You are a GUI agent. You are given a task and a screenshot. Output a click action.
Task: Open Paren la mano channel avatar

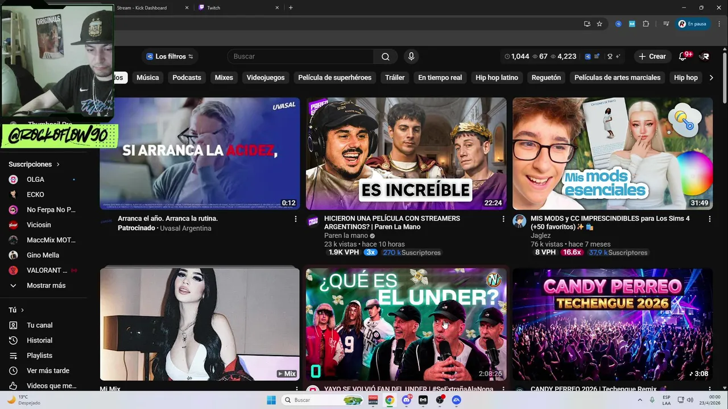pos(313,222)
